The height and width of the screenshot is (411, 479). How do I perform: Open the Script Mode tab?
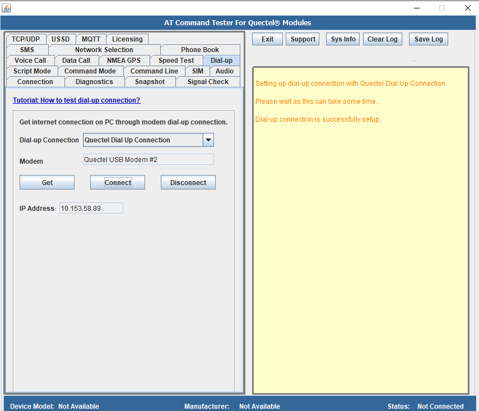pyautogui.click(x=32, y=71)
